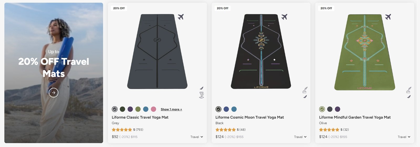Viewport: 420px width, 147px height.
Task: Open the Travel dropdown on Mindful Garden mat
Action: pos(404,137)
